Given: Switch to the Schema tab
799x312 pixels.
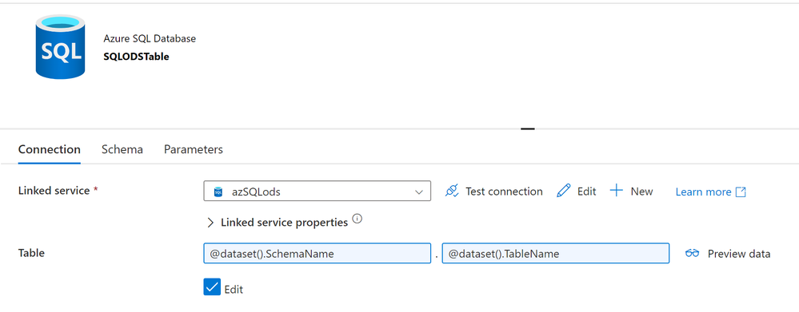Looking at the screenshot, I should point(122,149).
